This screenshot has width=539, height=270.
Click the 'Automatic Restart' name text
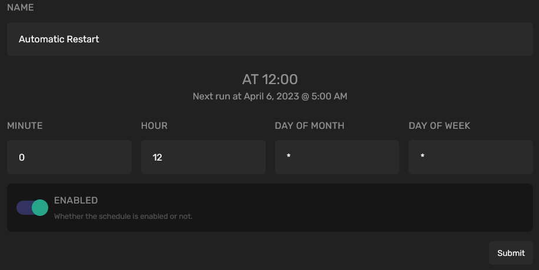[59, 39]
